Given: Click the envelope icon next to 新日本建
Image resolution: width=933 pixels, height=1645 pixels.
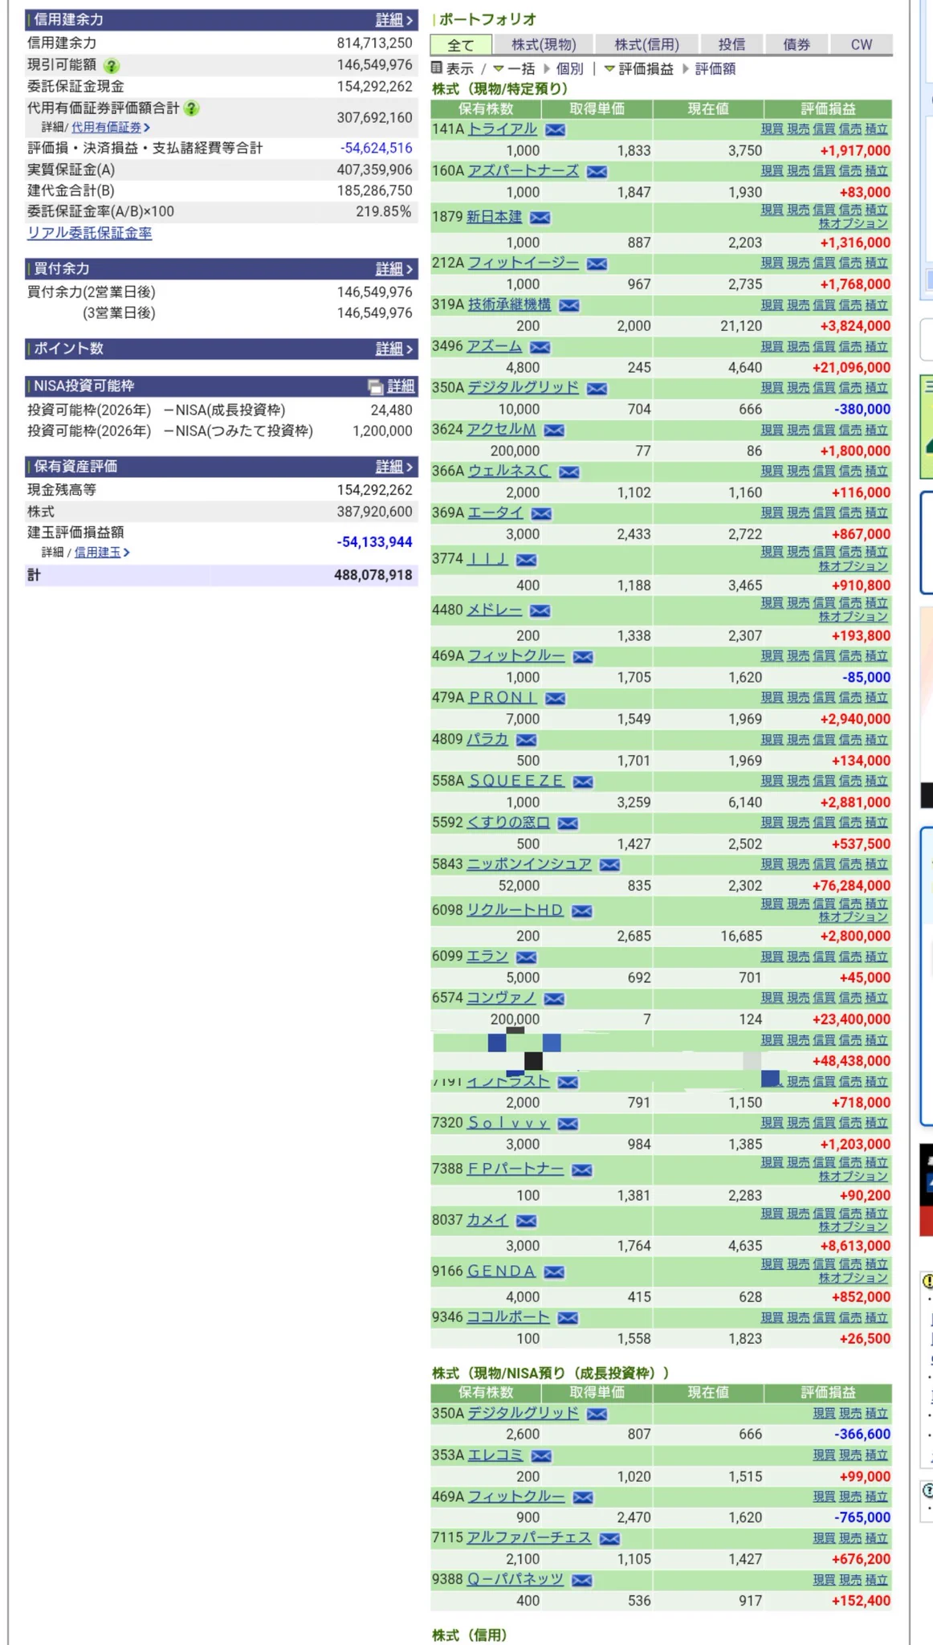Looking at the screenshot, I should coord(540,218).
